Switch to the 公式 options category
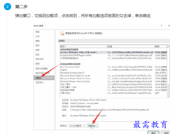The image size is (170, 134). [37, 36]
